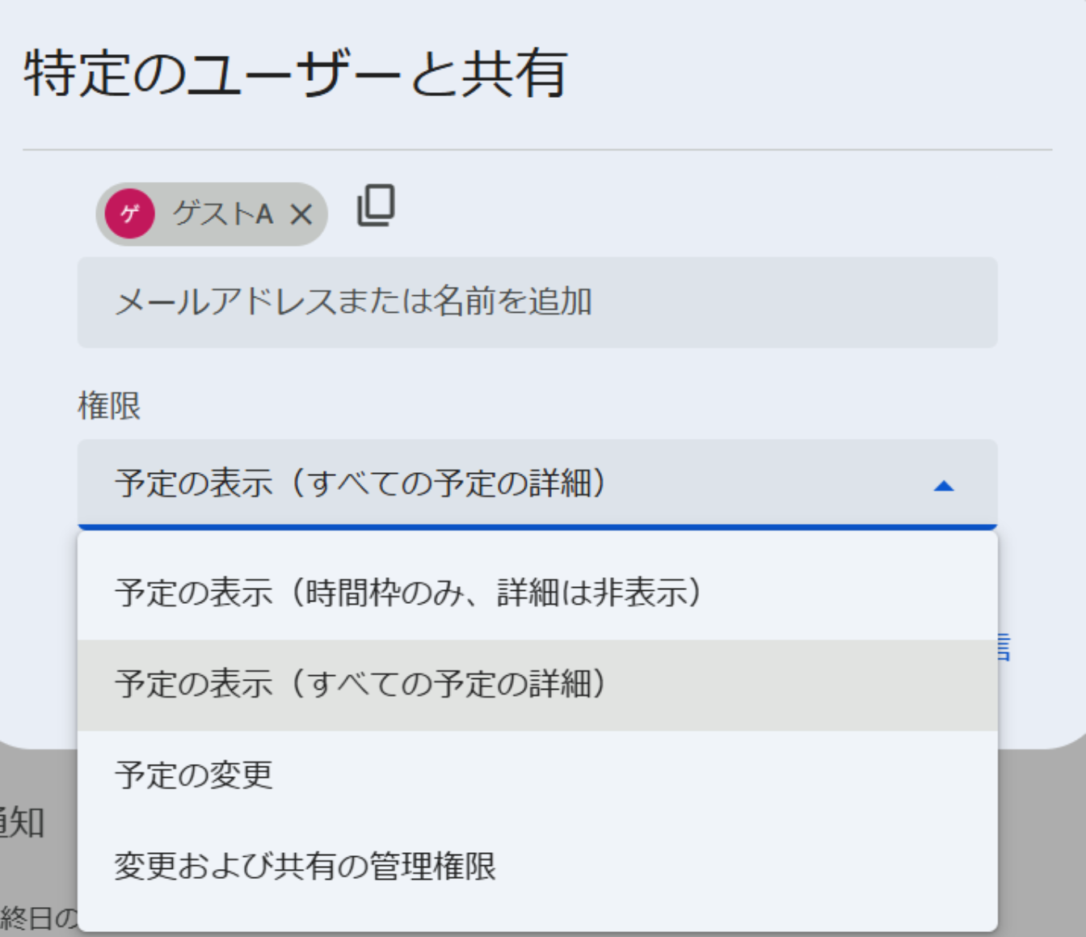Click the pink ゲ avatar circle

coord(129,213)
